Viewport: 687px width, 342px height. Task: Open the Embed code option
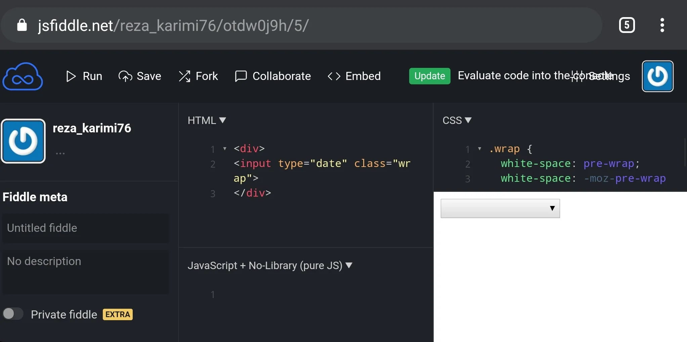354,76
